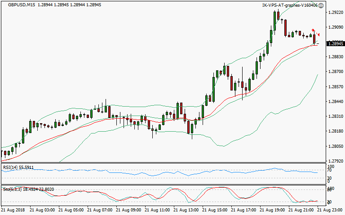The width and height of the screenshot is (345, 215).
Task: Click the 21 Aug 05:00 time label
Action: [x=71, y=210]
